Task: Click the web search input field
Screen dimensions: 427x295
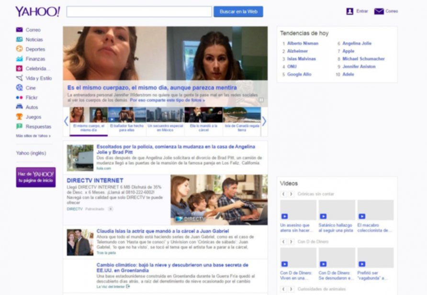Action: [139, 11]
